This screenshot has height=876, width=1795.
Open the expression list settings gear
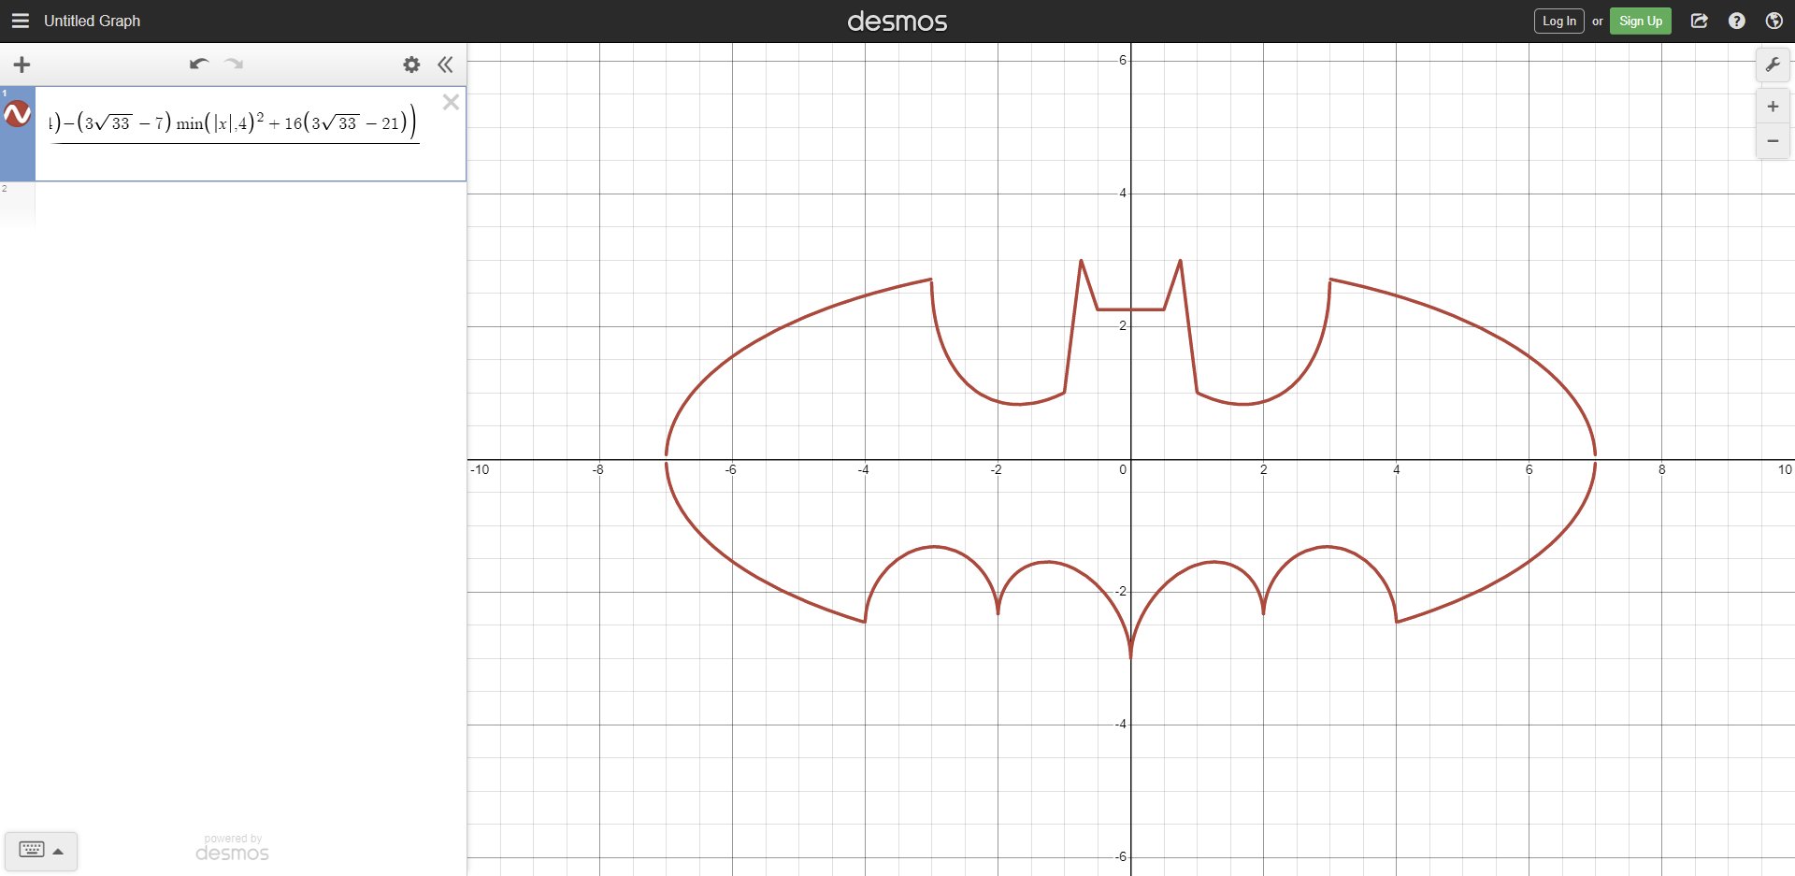[411, 65]
